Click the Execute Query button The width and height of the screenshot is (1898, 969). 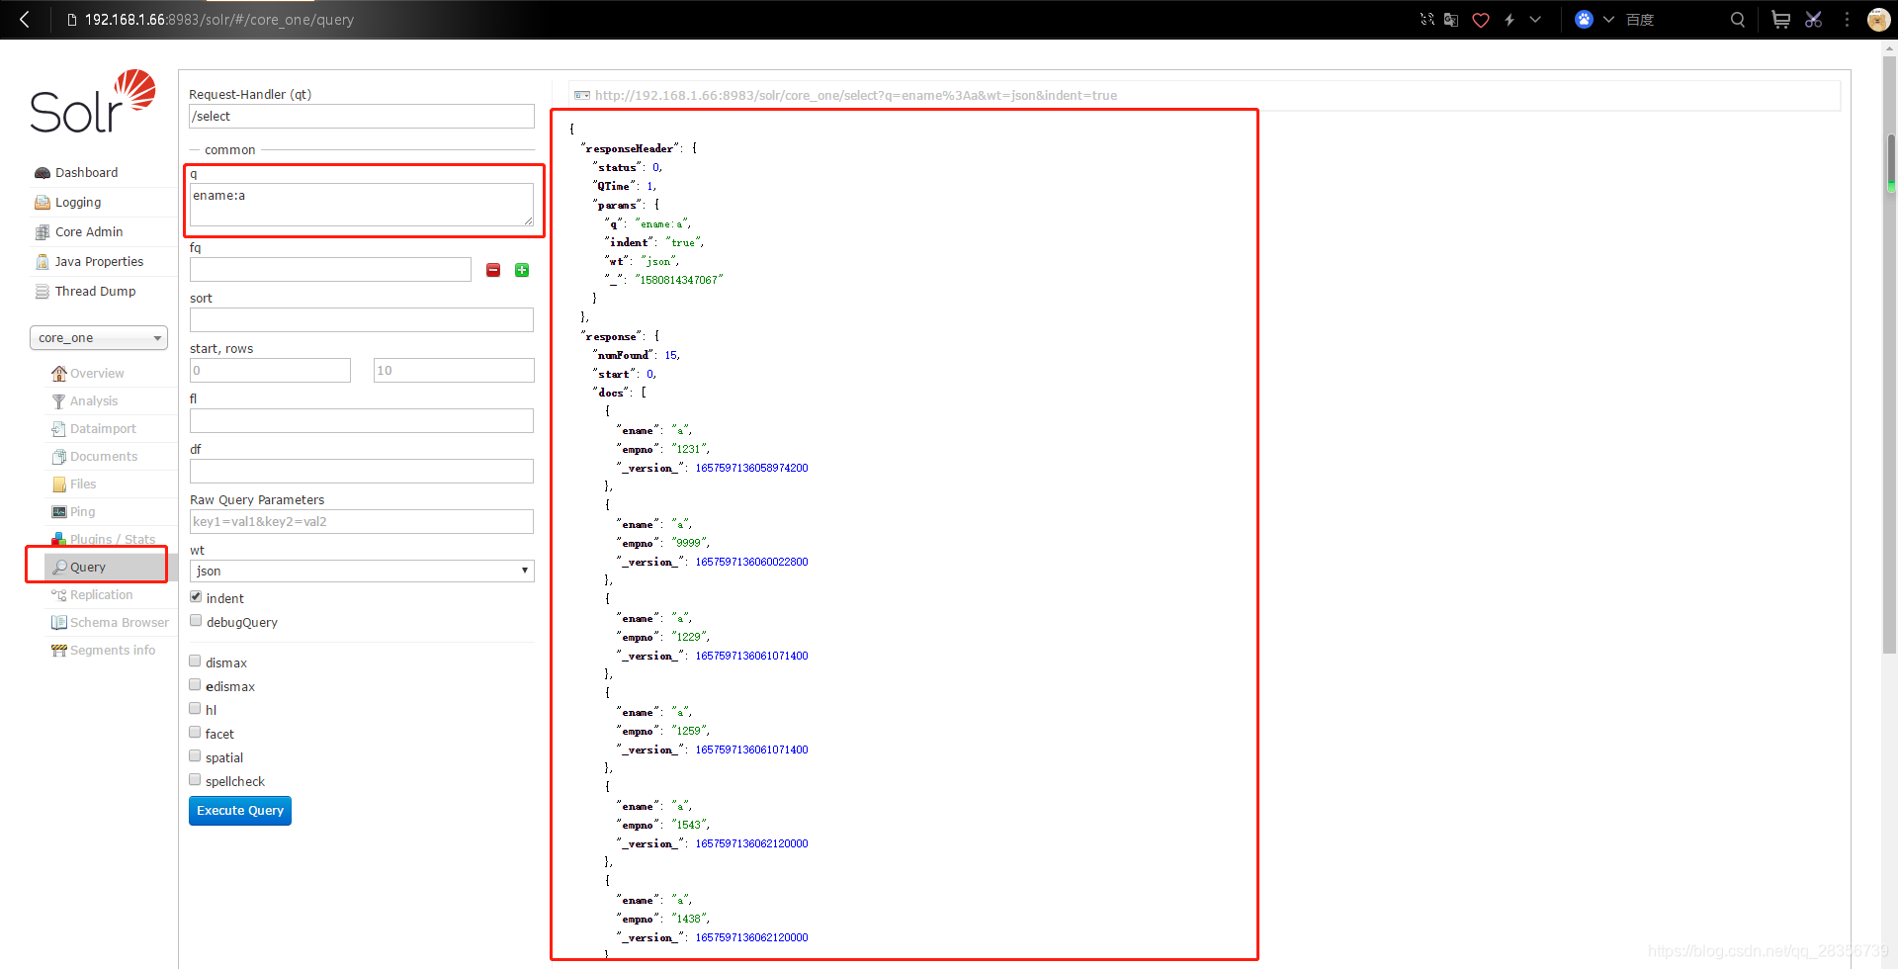[x=240, y=811]
